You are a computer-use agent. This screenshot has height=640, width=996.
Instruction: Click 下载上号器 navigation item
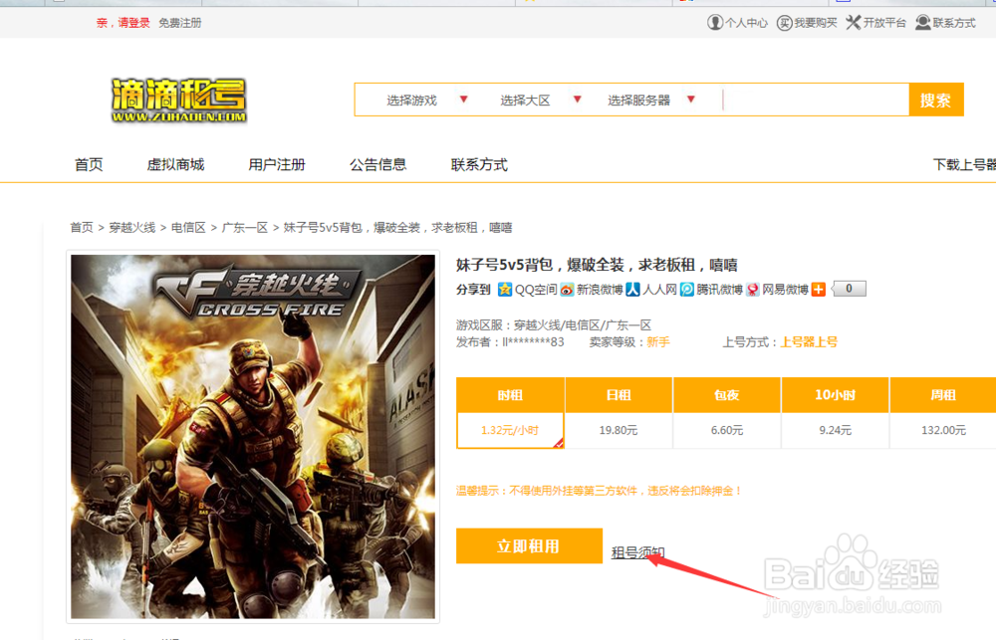click(964, 164)
